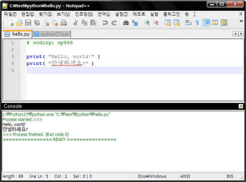This screenshot has width=246, height=182.
Task: Redo edit with redo arrow
Action: pyautogui.click(x=114, y=23)
